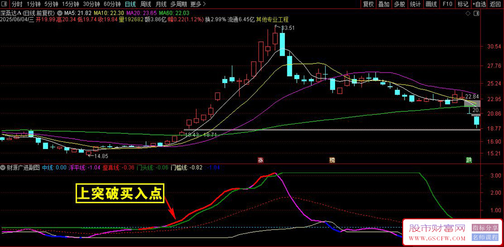Click the MA60: 22.03 label
The width and height of the screenshot is (504, 247).
point(174,14)
